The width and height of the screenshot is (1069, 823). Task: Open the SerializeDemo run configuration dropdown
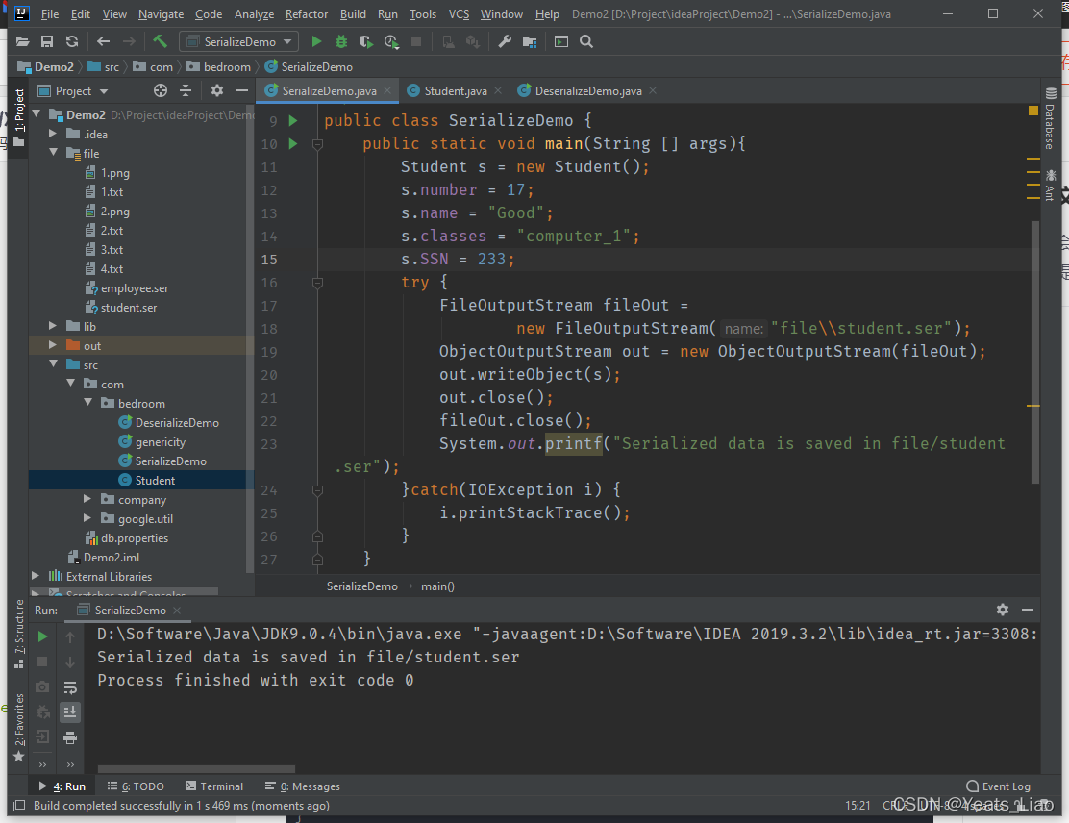tap(238, 41)
